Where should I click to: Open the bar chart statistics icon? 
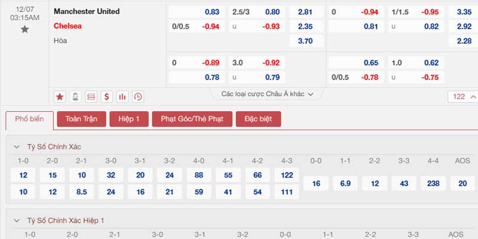pyautogui.click(x=122, y=97)
